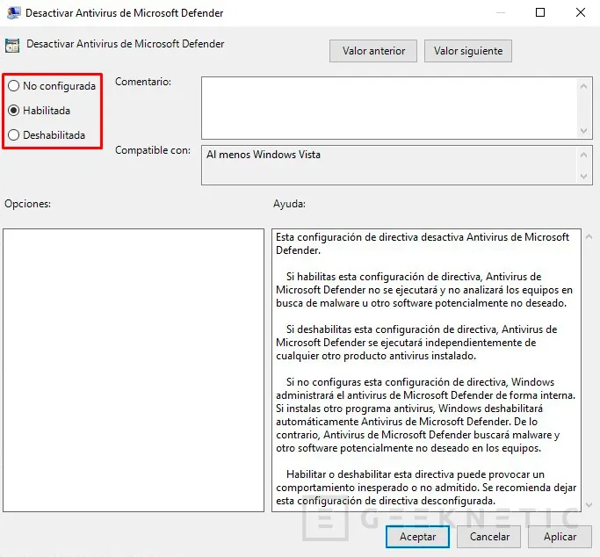The image size is (600, 557).
Task: Click the empty Opciones panel
Action: pos(134,371)
